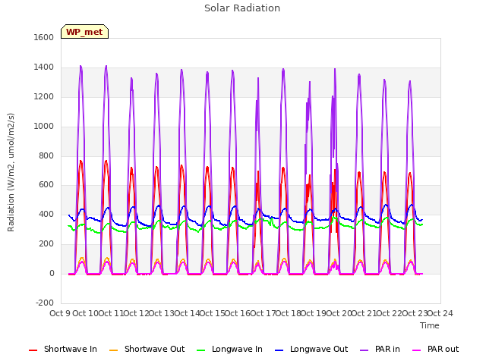
Task: Click the orange Shortwave Out legend swatch
Action: [114, 350]
